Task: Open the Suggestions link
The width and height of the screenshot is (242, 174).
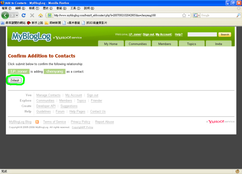Action: [69, 106]
